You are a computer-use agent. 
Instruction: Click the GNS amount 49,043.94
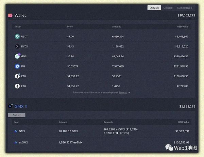[118, 56]
